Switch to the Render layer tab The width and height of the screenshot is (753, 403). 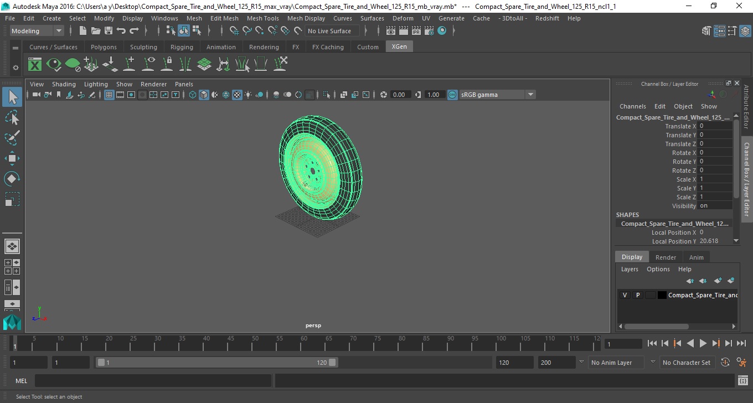coord(666,257)
